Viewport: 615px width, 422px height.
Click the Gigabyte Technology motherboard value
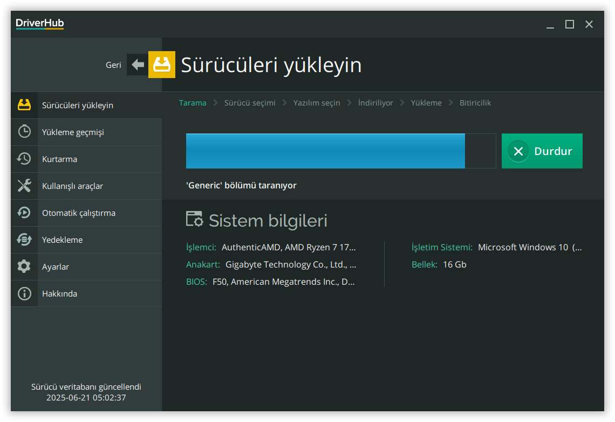click(x=291, y=265)
